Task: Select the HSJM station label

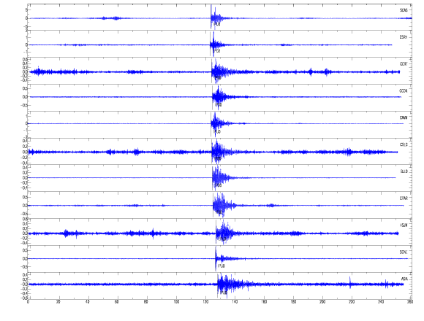Action: pyautogui.click(x=404, y=225)
